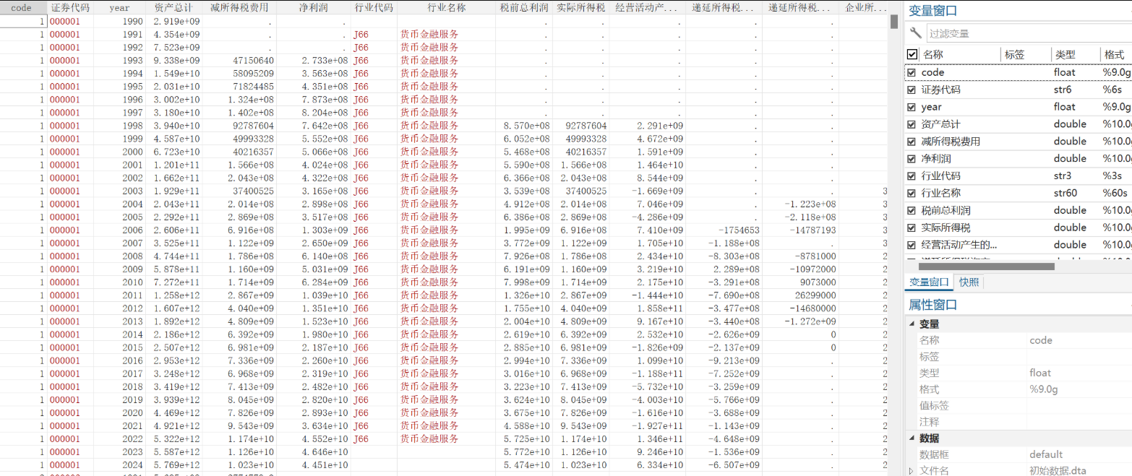Open the variable filter wrench icon
The image size is (1132, 476).
tap(916, 33)
